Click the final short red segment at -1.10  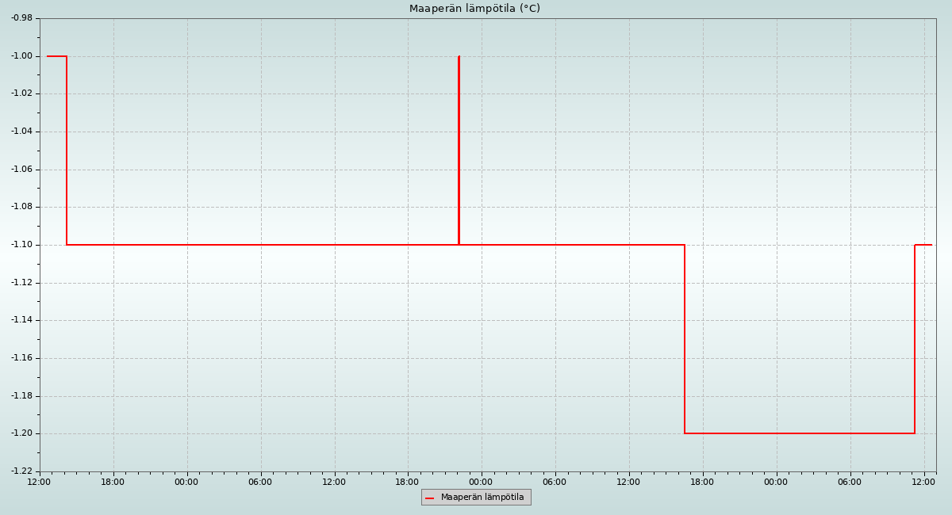pyautogui.click(x=923, y=245)
